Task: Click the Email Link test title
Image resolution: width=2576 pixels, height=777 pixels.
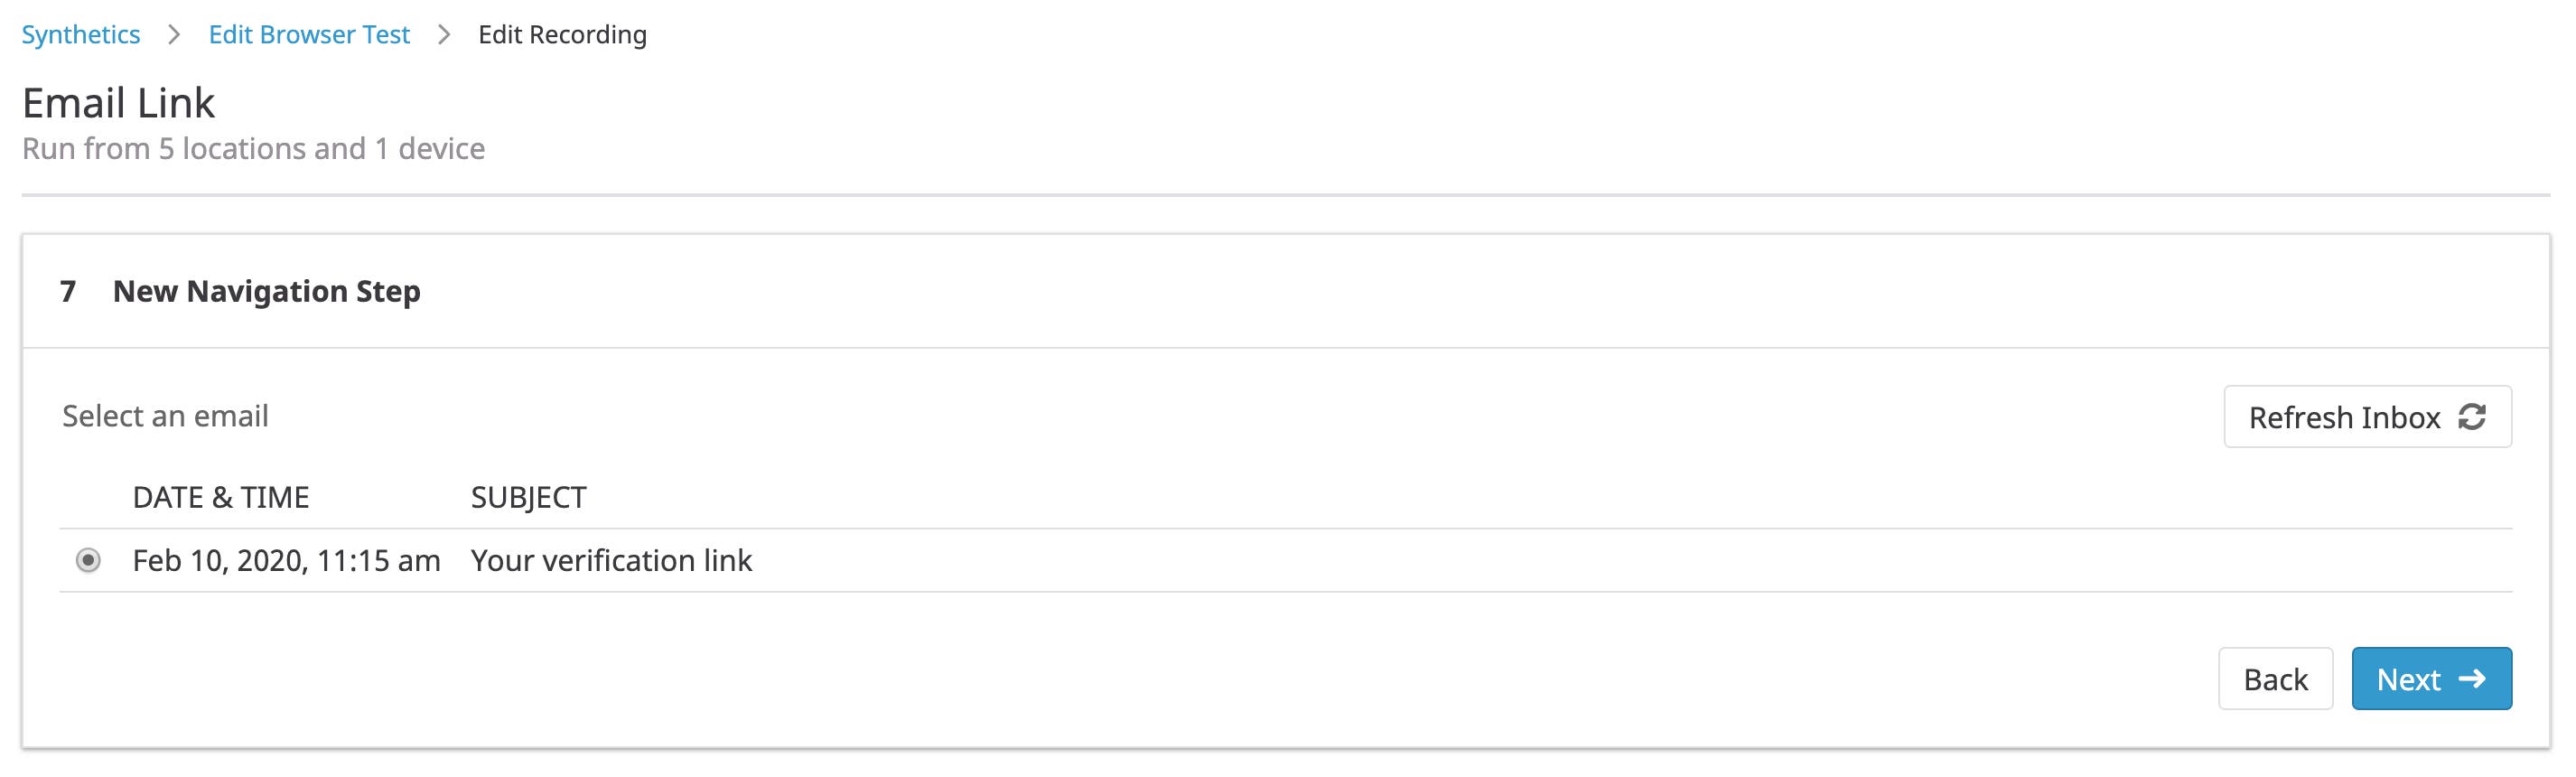Action: click(118, 101)
